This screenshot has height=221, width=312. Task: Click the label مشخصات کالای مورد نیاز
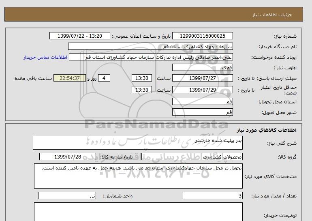click(x=271, y=176)
